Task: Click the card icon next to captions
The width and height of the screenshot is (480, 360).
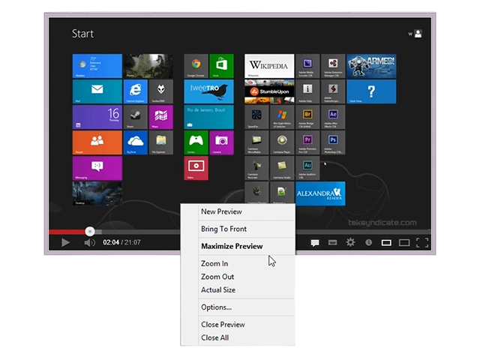Action: [332, 243]
